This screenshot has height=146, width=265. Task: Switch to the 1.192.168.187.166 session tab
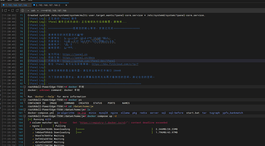[x=15, y=5]
